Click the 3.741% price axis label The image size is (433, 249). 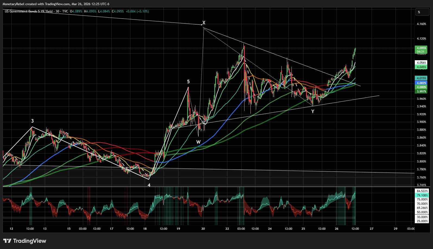click(421, 185)
